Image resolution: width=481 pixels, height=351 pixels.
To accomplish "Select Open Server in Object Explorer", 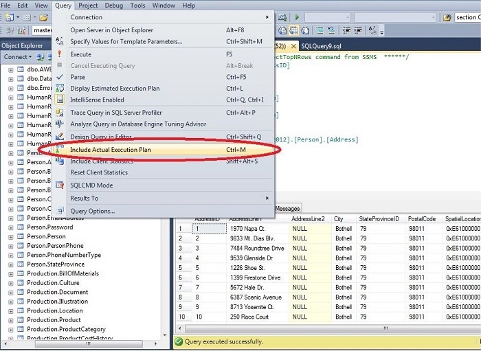I will point(164,30).
